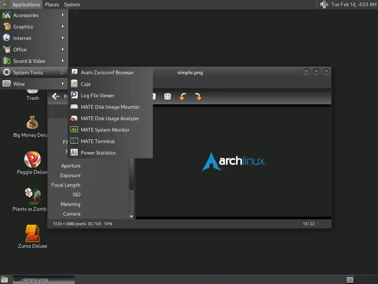This screenshot has height=284, width=378.
Task: Click the MATE Terminal icon
Action: pyautogui.click(x=74, y=141)
